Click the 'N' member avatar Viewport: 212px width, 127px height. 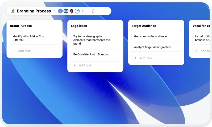point(60,11)
